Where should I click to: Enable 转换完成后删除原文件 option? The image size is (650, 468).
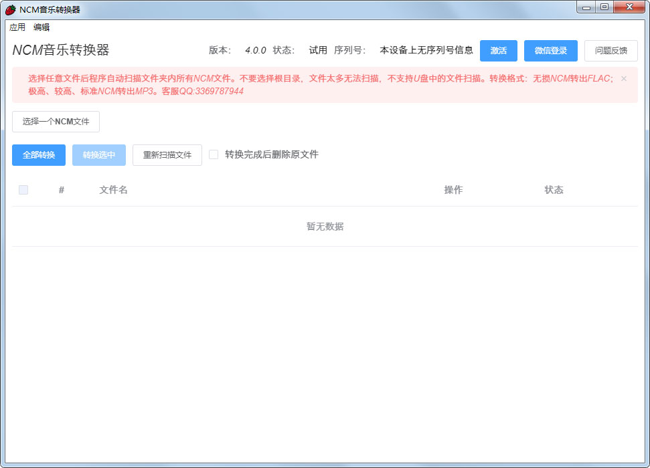pyautogui.click(x=214, y=154)
